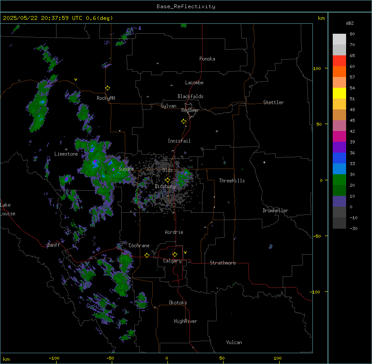Click the white asterisk east of Innisfail
Image resolution: width=372 pixels, height=364 pixels.
[217, 131]
